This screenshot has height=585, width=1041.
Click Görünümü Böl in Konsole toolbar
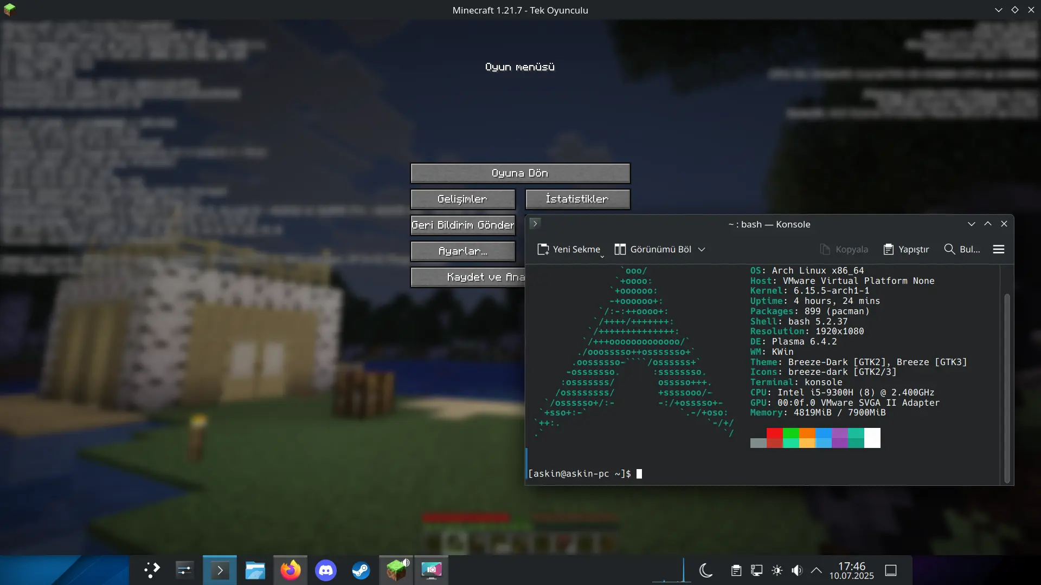pos(653,249)
